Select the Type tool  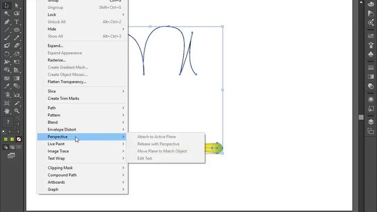[x=16, y=22]
